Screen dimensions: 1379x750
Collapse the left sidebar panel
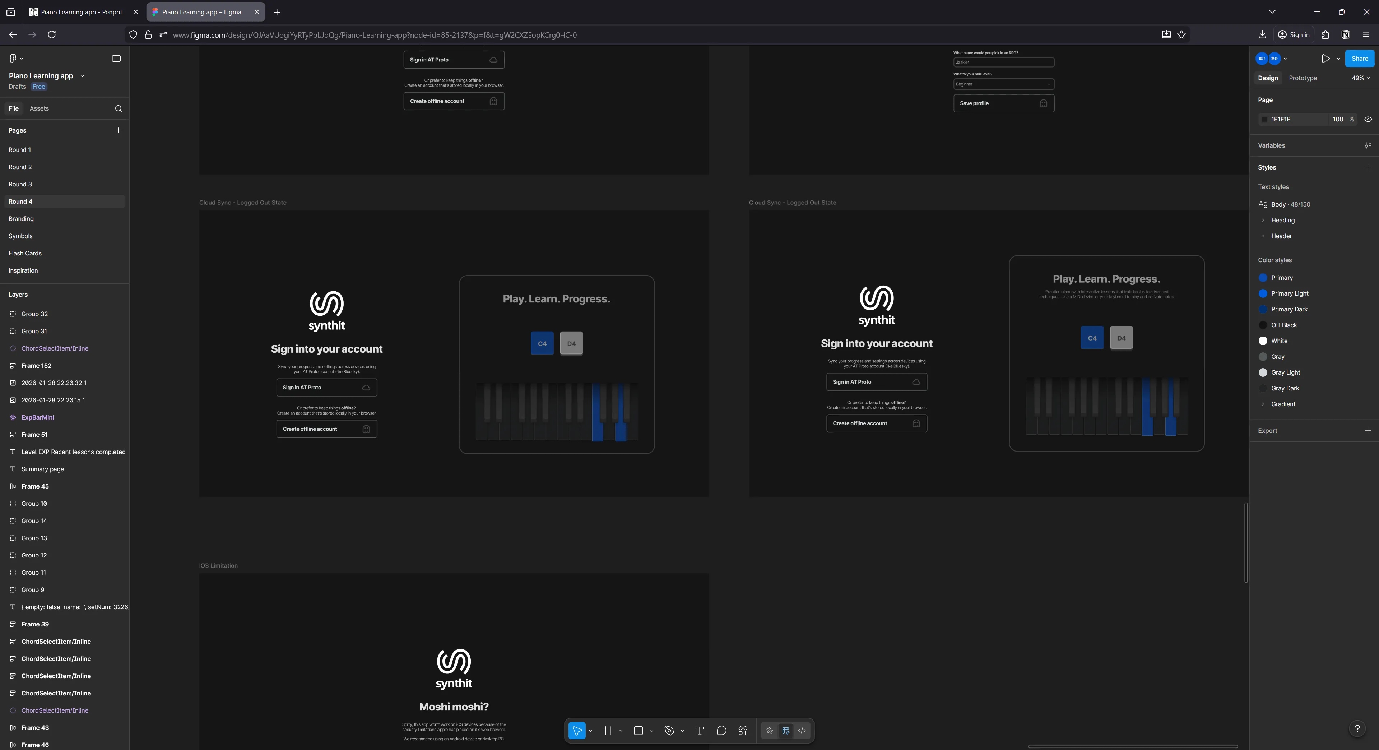pyautogui.click(x=117, y=59)
